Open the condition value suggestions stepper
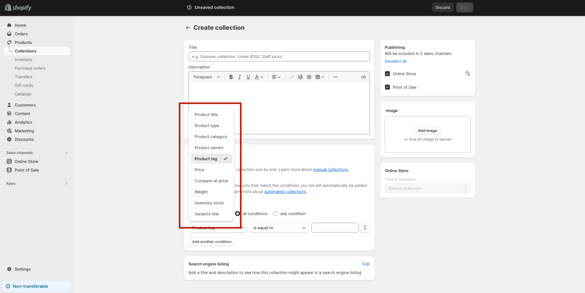 point(365,228)
